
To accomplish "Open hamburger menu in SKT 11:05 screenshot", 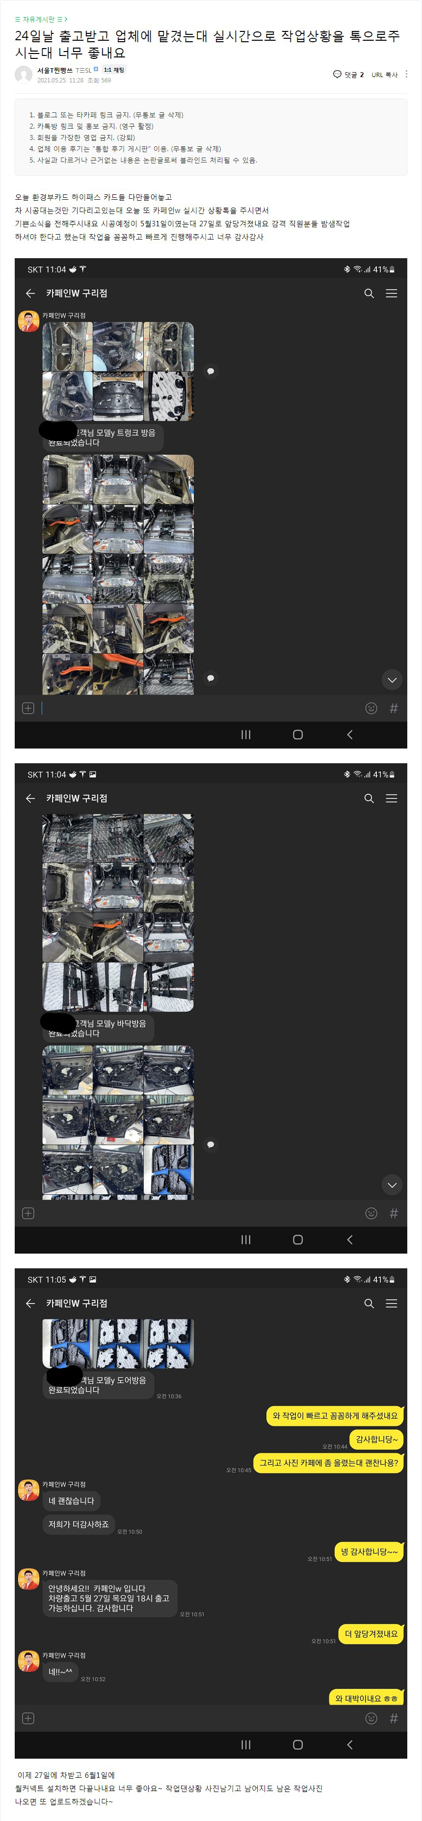I will pyautogui.click(x=392, y=1304).
